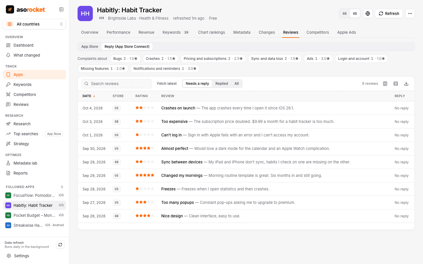Image resolution: width=423 pixels, height=264 pixels.
Task: Open Competitors in sidebar
Action: tap(34, 94)
